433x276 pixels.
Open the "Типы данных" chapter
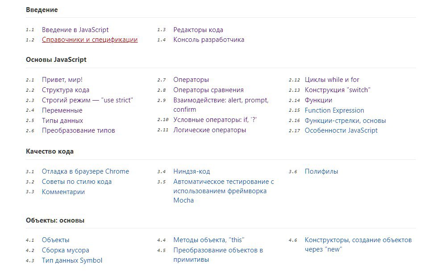point(62,121)
